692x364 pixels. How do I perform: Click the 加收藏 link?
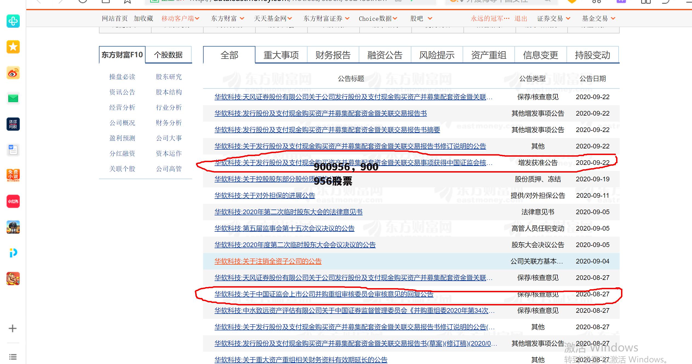pos(143,18)
